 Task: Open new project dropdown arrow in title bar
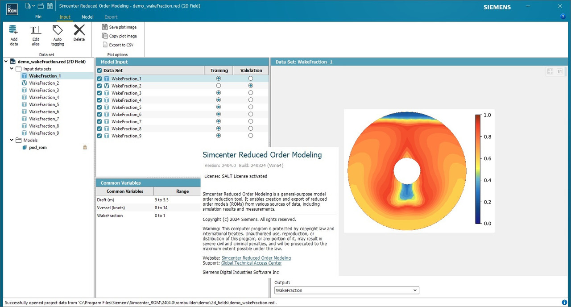coord(33,6)
